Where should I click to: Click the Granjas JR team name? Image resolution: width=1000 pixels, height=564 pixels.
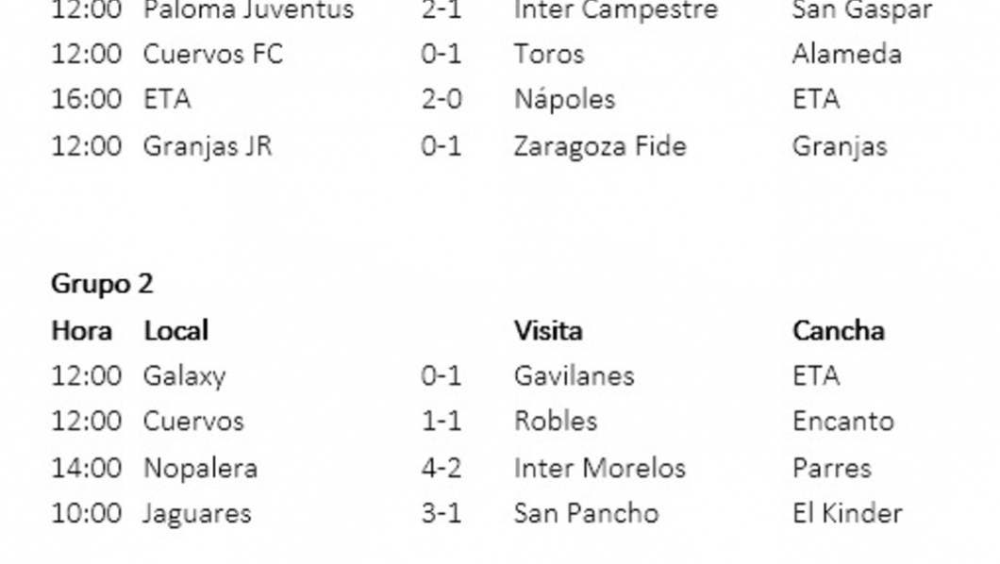(208, 147)
